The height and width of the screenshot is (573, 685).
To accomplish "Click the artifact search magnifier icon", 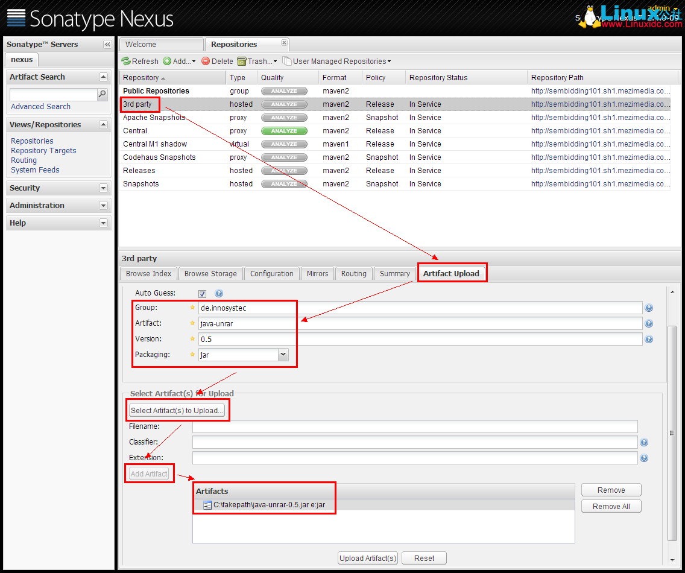I will click(x=103, y=94).
